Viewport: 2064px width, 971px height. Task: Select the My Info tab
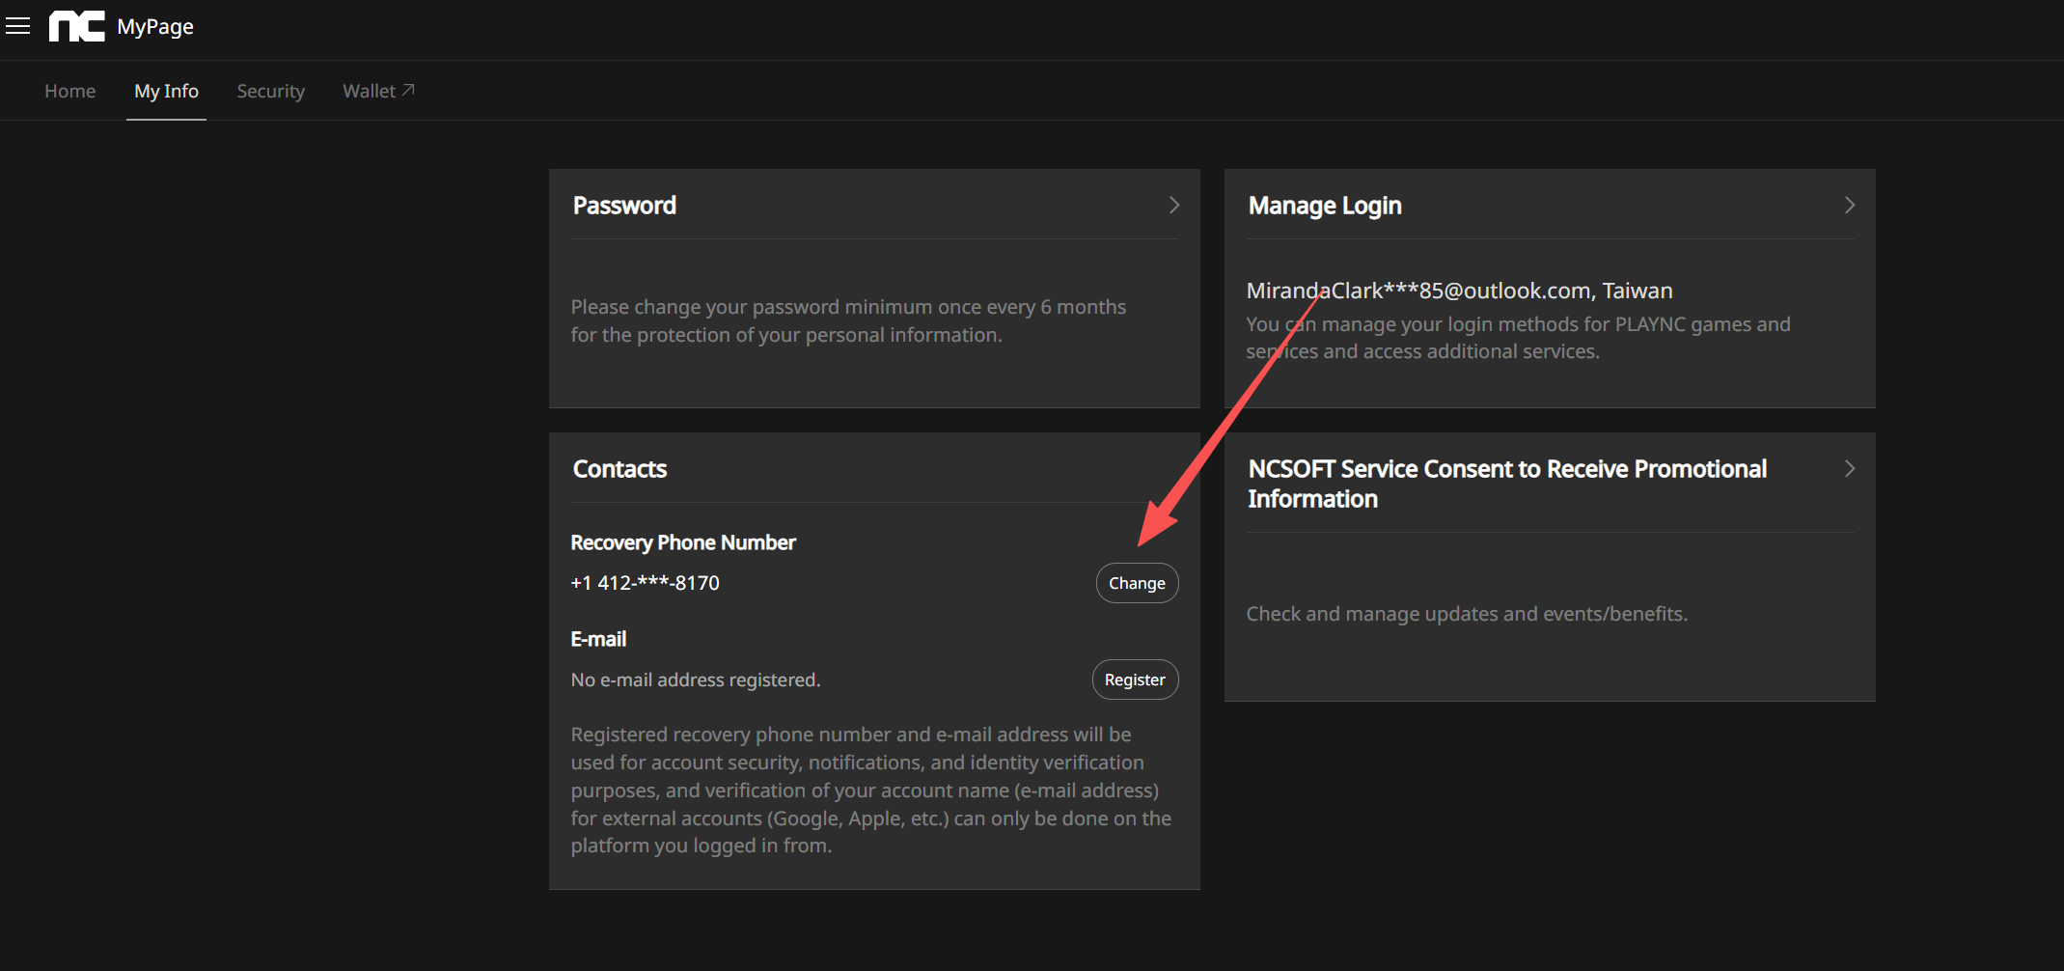(166, 91)
